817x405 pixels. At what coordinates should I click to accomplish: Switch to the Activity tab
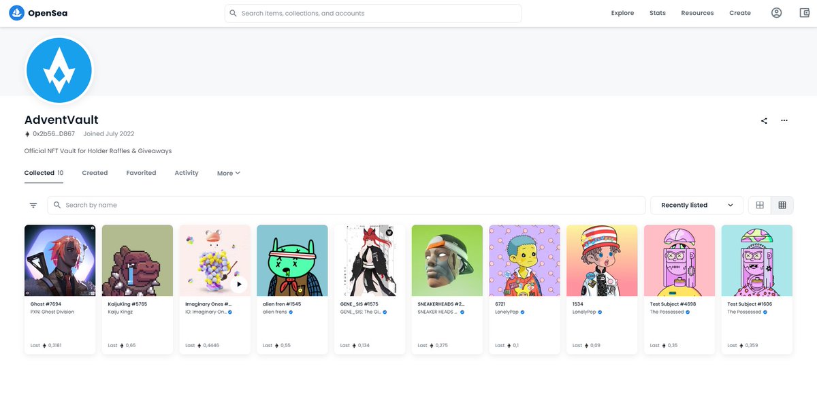187,173
